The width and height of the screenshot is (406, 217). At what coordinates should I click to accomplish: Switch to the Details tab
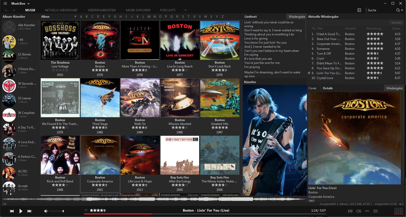click(x=328, y=88)
